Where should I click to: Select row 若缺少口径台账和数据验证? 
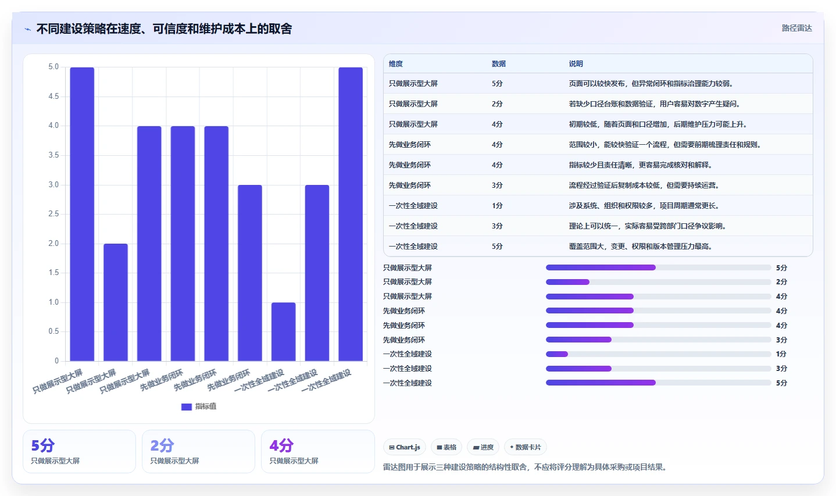598,104
